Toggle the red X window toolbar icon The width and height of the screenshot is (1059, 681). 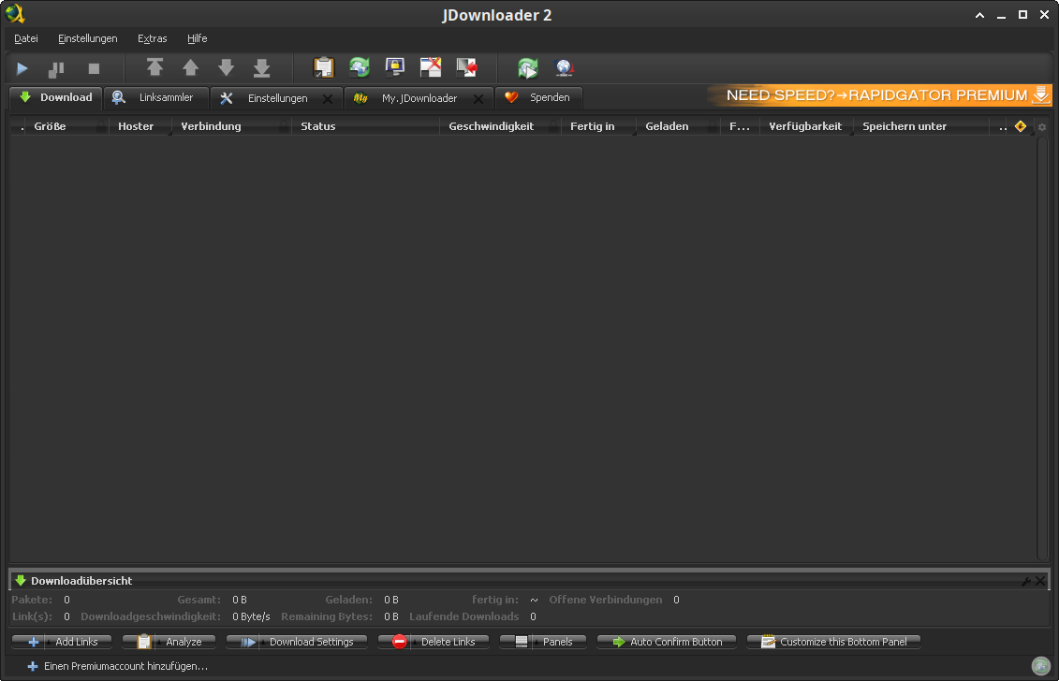(431, 67)
